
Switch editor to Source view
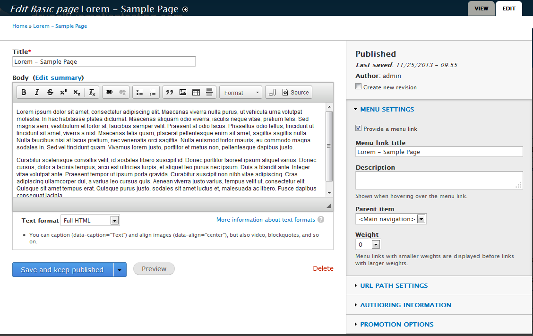295,93
